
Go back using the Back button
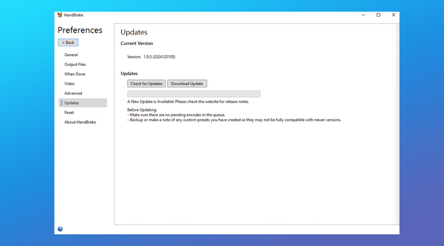tap(68, 42)
